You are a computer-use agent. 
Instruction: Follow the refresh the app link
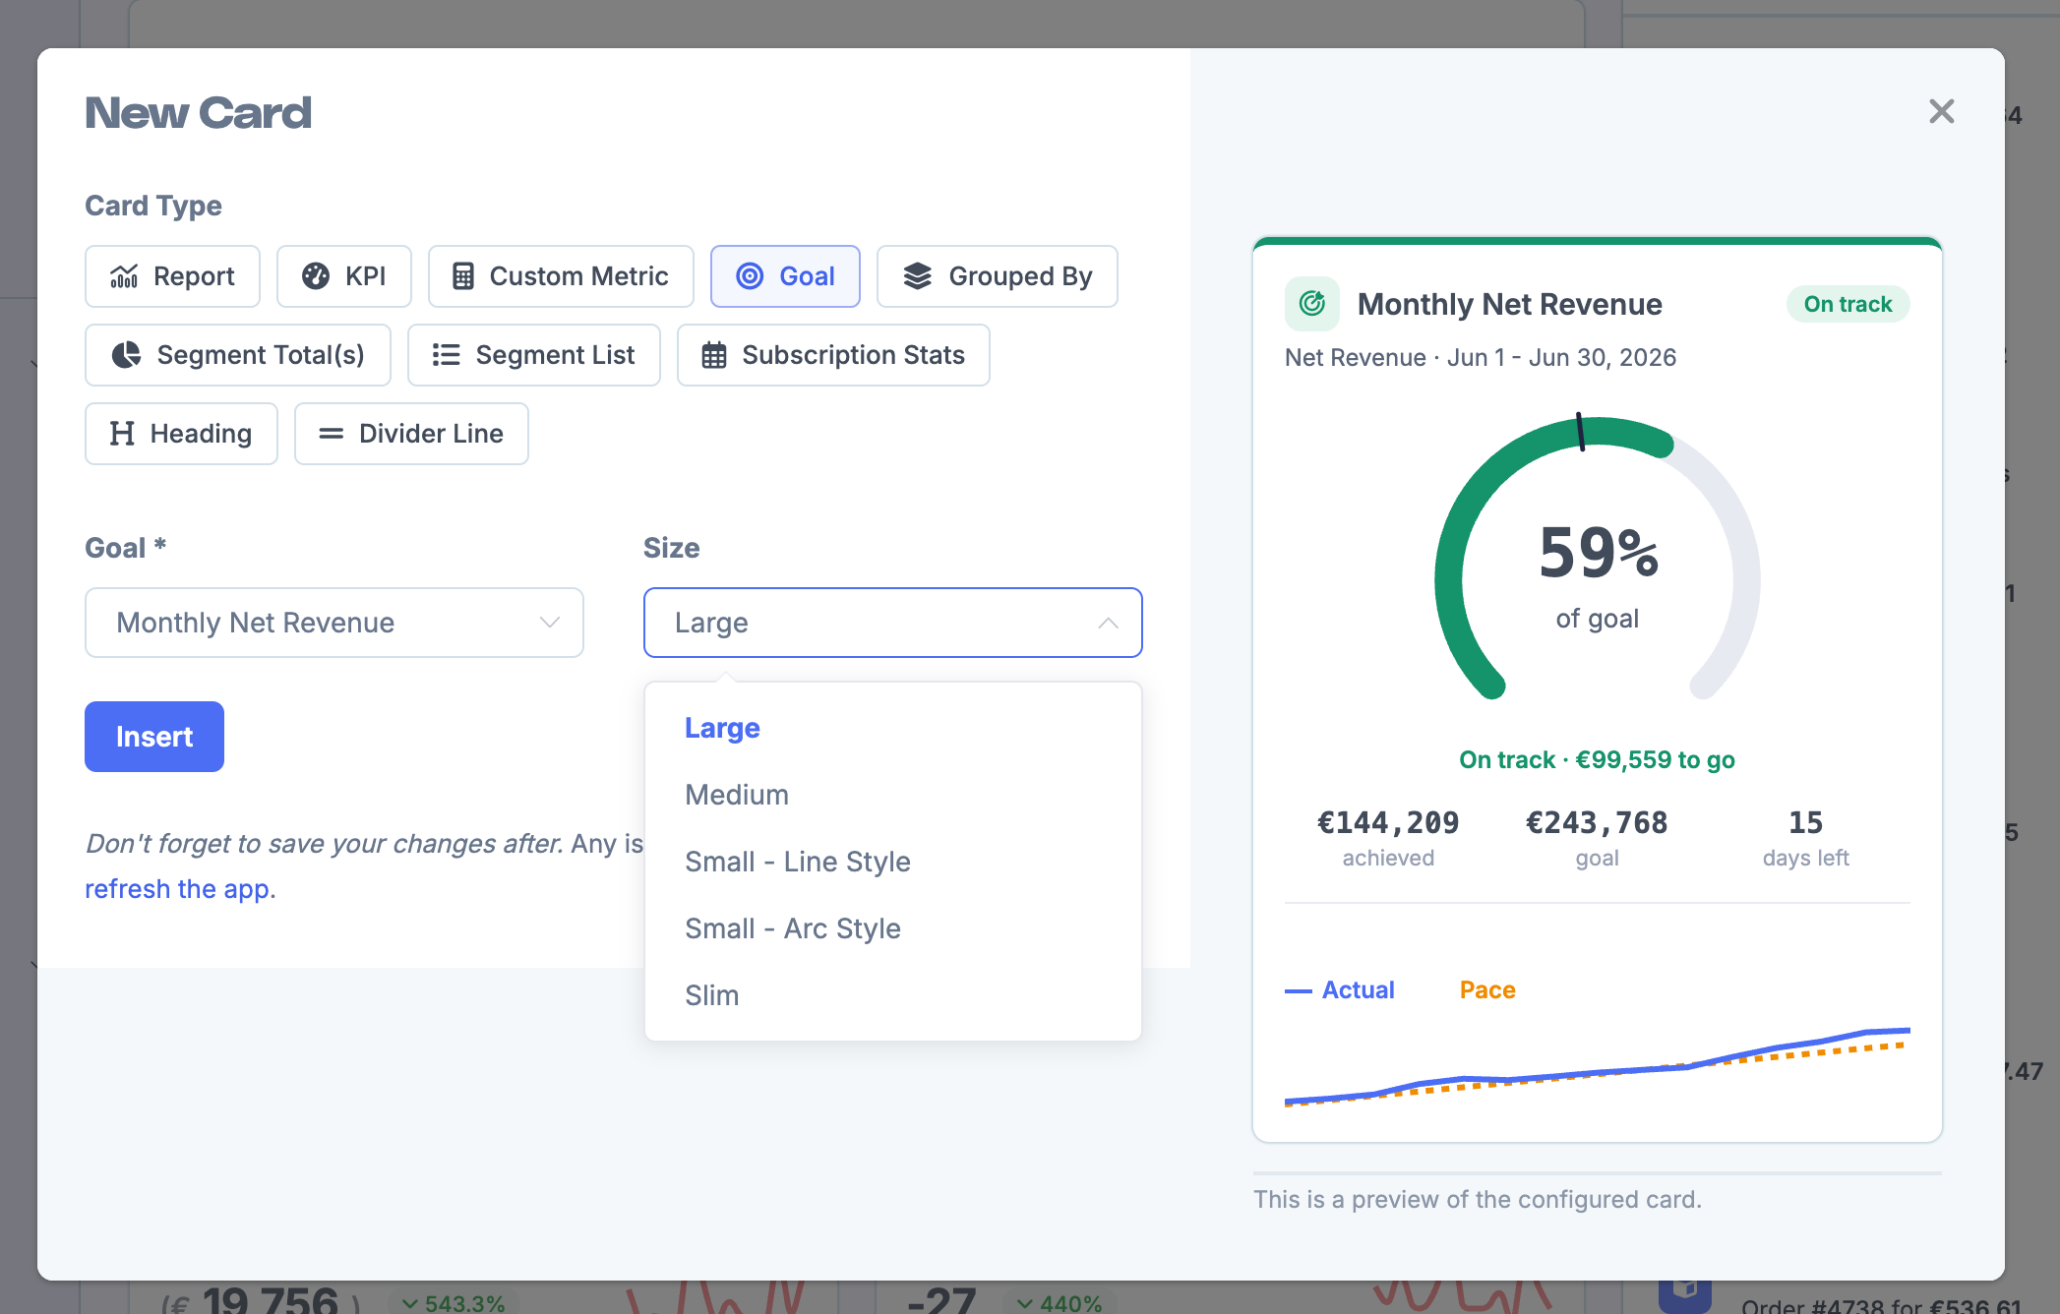pos(177,889)
